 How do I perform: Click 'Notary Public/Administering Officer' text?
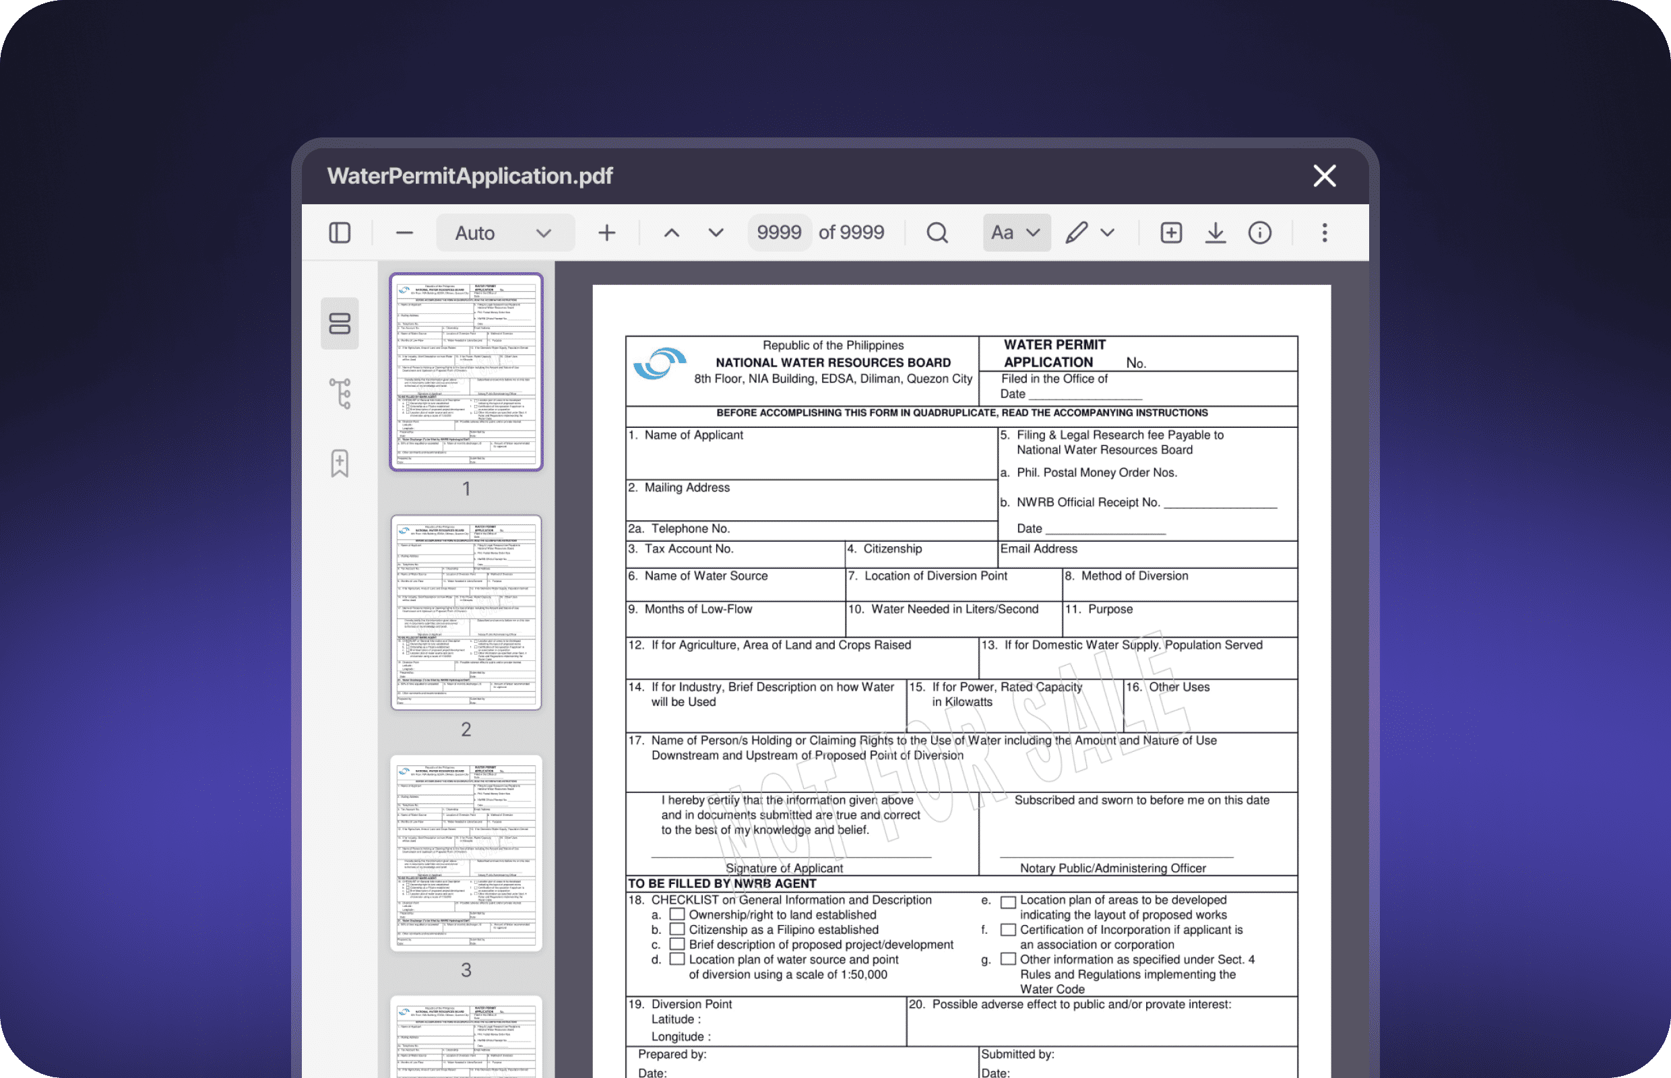pos(1113,868)
